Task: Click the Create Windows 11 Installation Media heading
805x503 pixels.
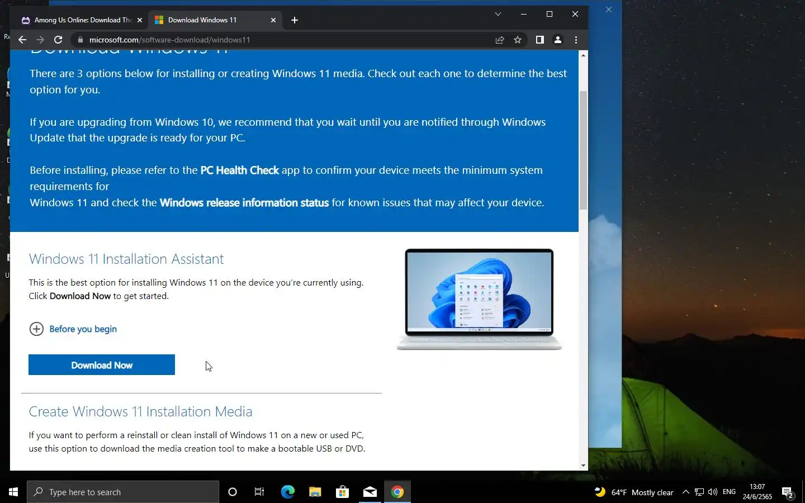Action: coord(140,411)
